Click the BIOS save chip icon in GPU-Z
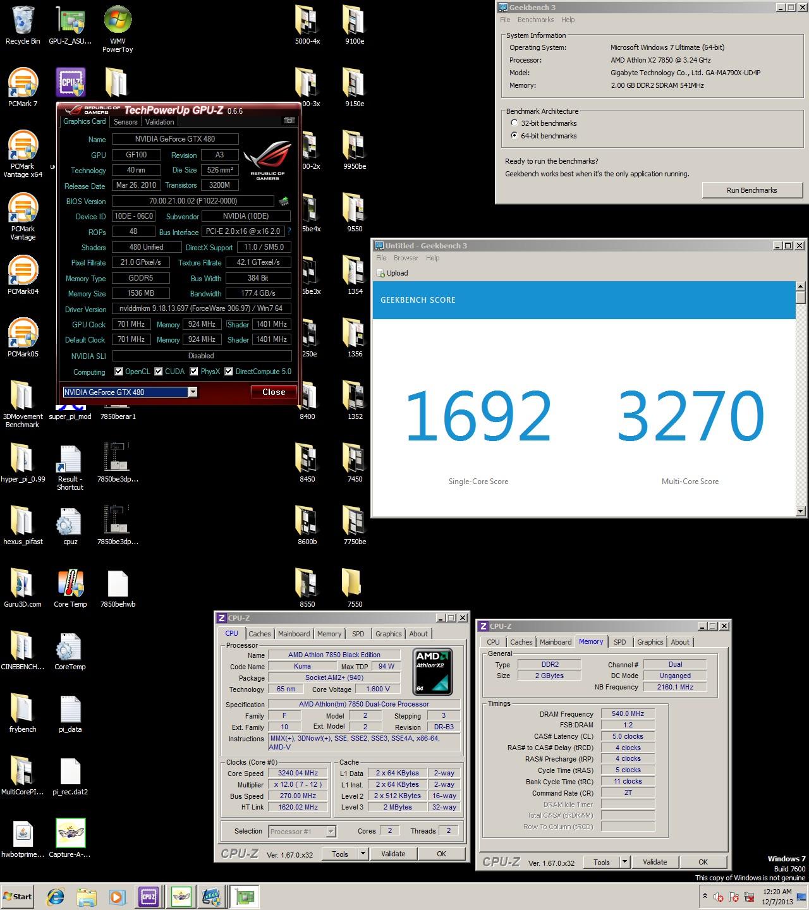809x910 pixels. [x=284, y=201]
